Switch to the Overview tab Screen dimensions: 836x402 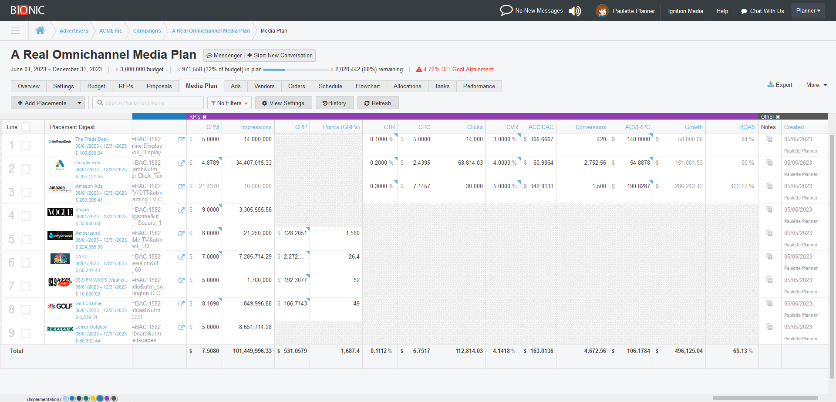click(29, 86)
